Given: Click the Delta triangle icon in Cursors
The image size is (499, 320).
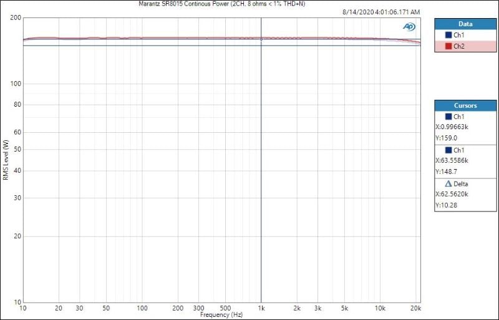Looking at the screenshot, I should [448, 184].
